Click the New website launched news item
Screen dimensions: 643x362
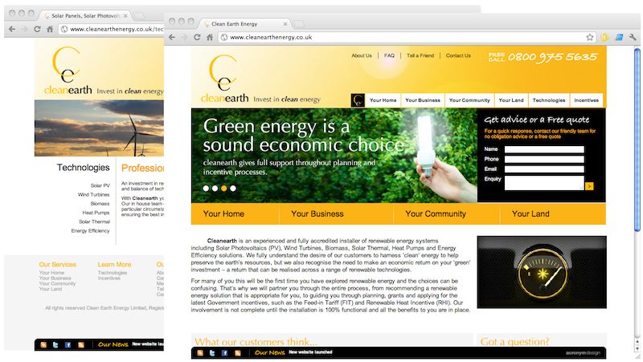310,352
